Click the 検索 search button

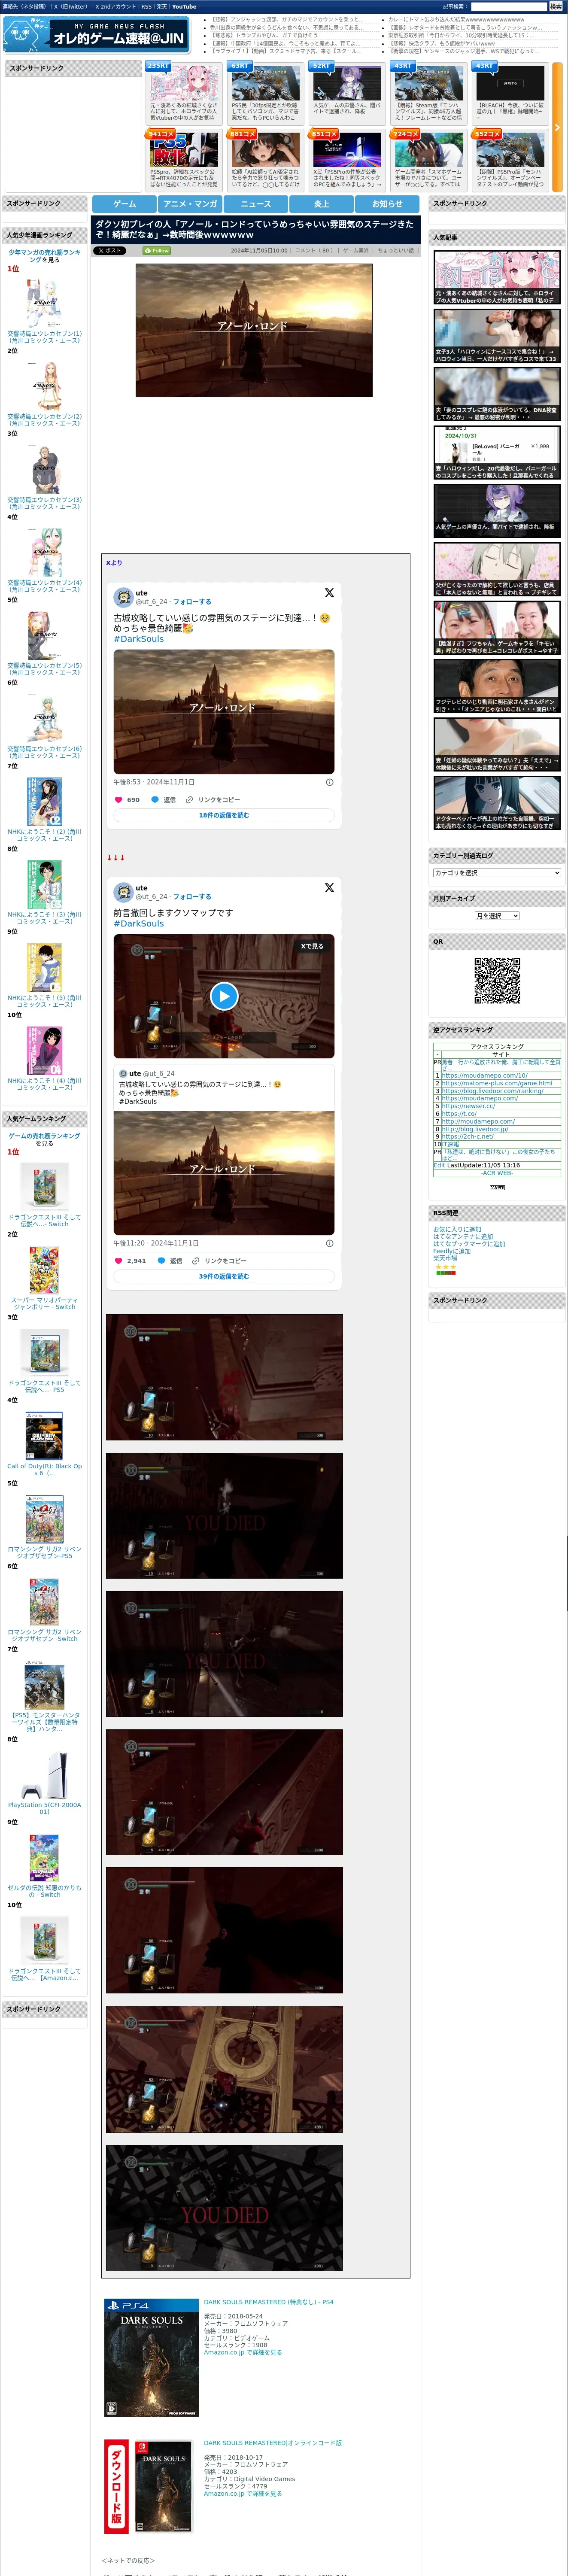pos(555,6)
